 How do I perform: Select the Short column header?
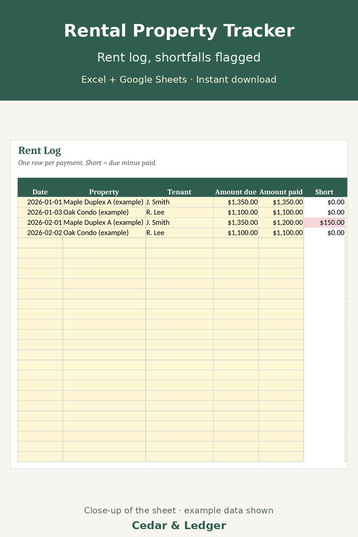(x=324, y=192)
